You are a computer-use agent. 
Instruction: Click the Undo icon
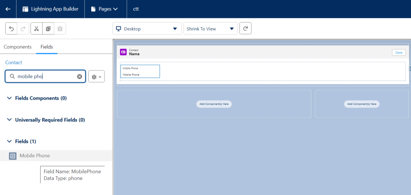11,29
